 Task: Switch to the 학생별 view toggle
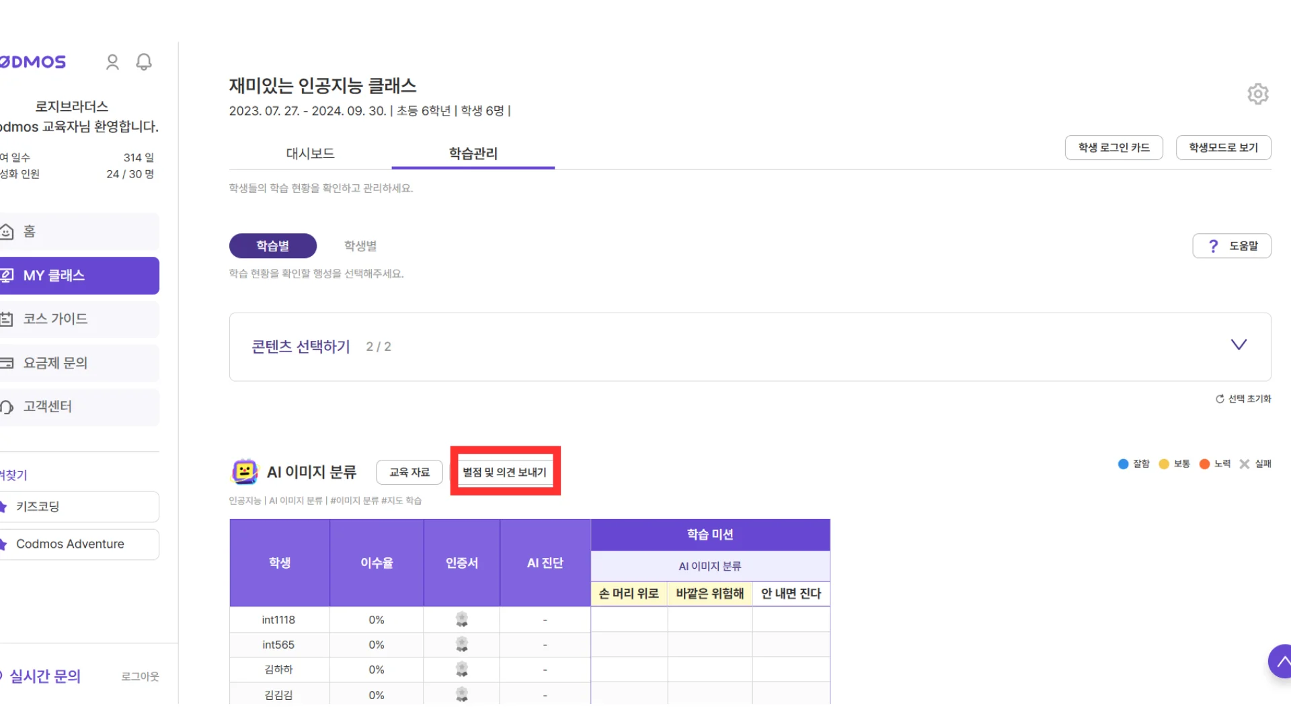360,246
